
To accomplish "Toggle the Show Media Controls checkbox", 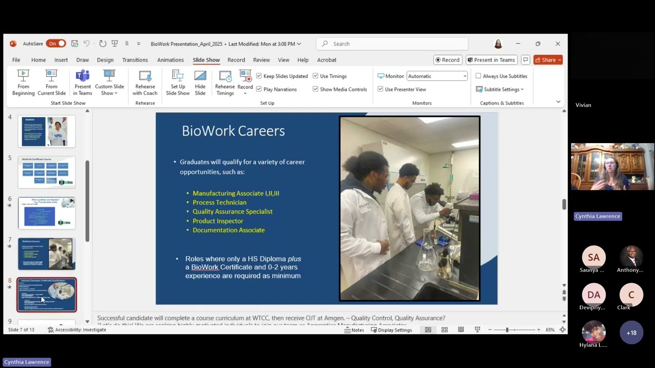I will point(315,89).
